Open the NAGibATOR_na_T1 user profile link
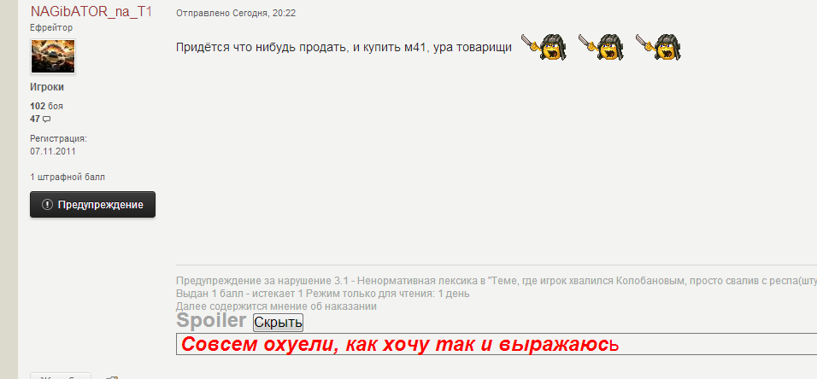 [91, 11]
